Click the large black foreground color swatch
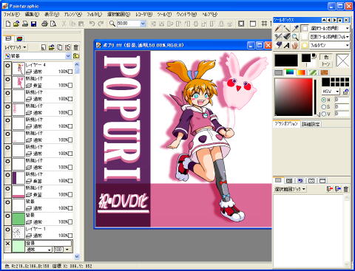This screenshot has height=271, width=355. coord(286,61)
